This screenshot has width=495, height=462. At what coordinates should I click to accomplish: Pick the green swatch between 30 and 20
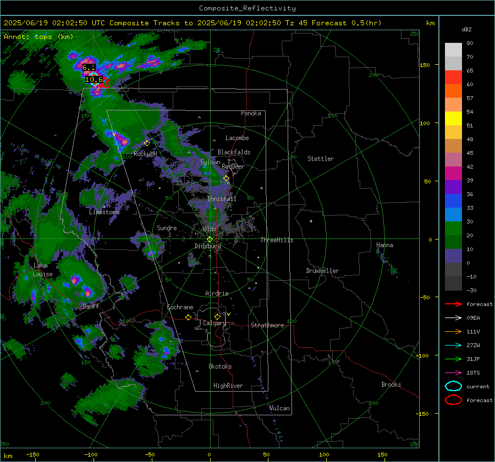click(453, 229)
